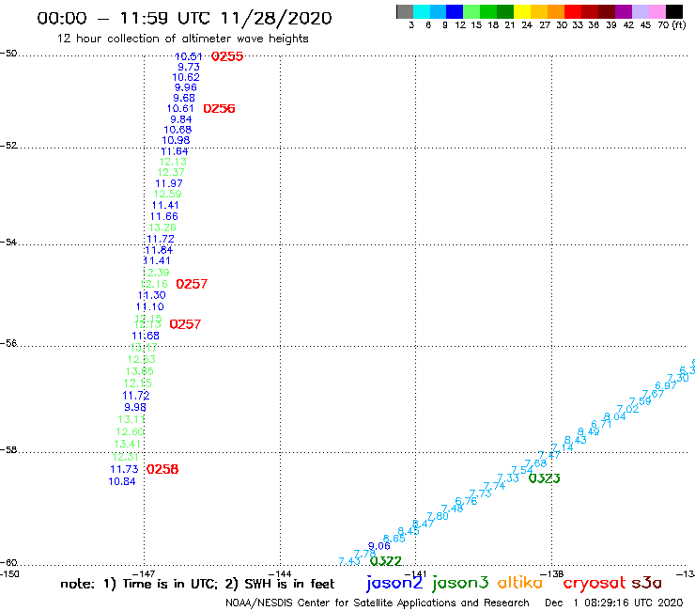Click the green value 12.37
This screenshot has width=695, height=611.
click(x=171, y=172)
